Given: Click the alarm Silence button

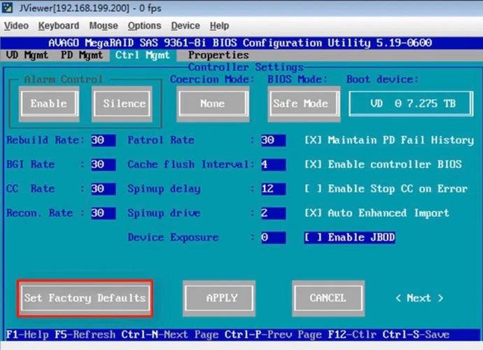Looking at the screenshot, I should pyautogui.click(x=122, y=104).
